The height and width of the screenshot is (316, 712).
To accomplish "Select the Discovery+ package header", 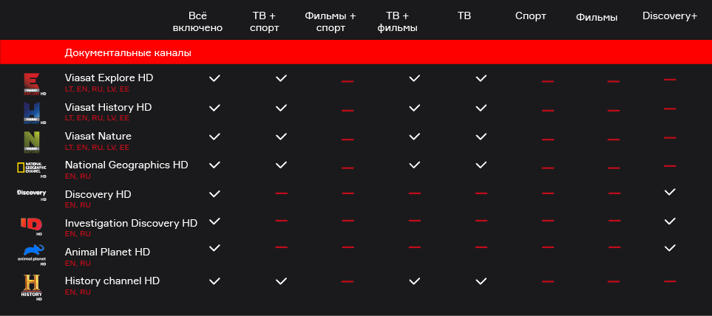I will click(670, 16).
